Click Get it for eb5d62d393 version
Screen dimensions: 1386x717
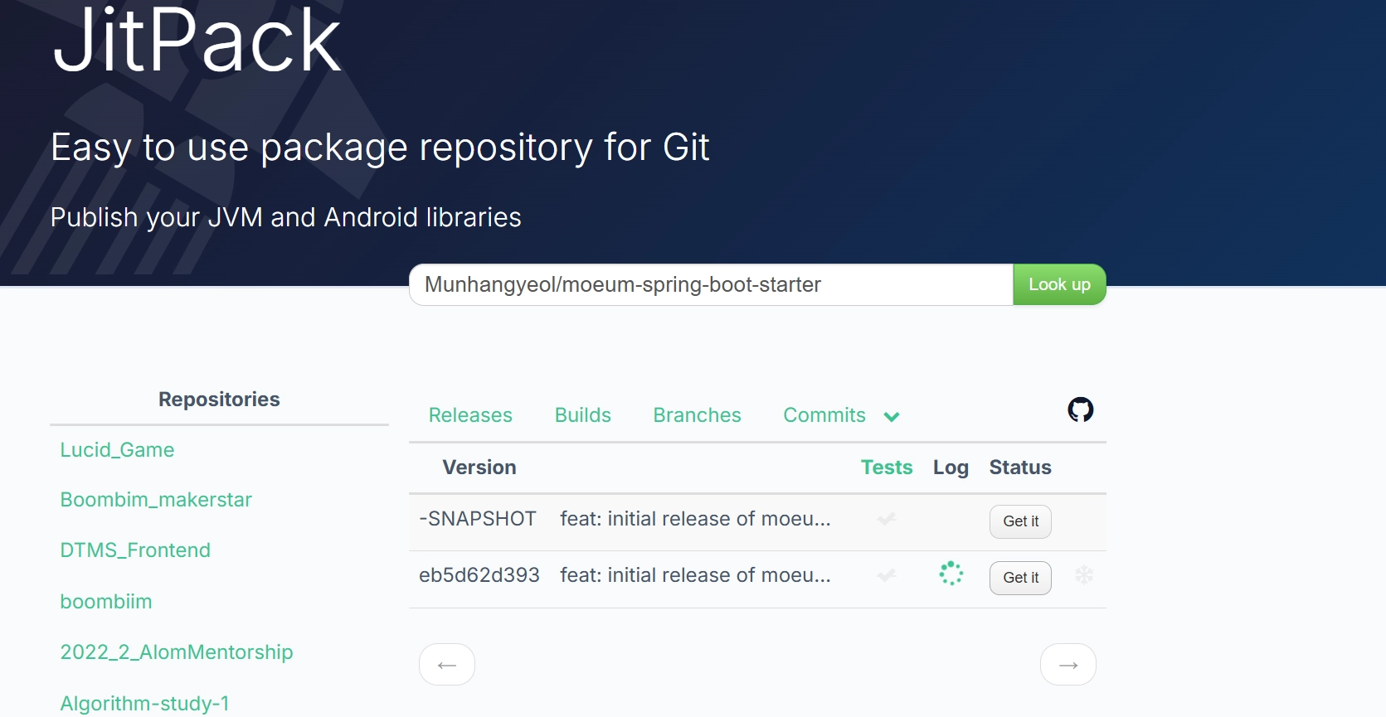pyautogui.click(x=1020, y=578)
